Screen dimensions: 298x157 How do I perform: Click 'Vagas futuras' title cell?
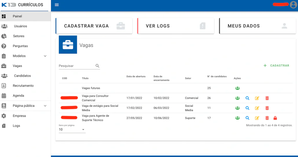pos(91,88)
